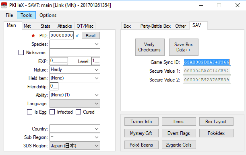Expand the Nature dropdown showing Hardy
The height and width of the screenshot is (155, 246).
tap(75, 69)
